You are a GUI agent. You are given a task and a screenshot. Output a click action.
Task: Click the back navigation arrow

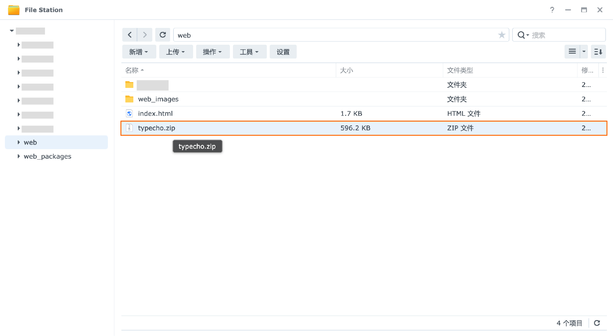tap(130, 35)
